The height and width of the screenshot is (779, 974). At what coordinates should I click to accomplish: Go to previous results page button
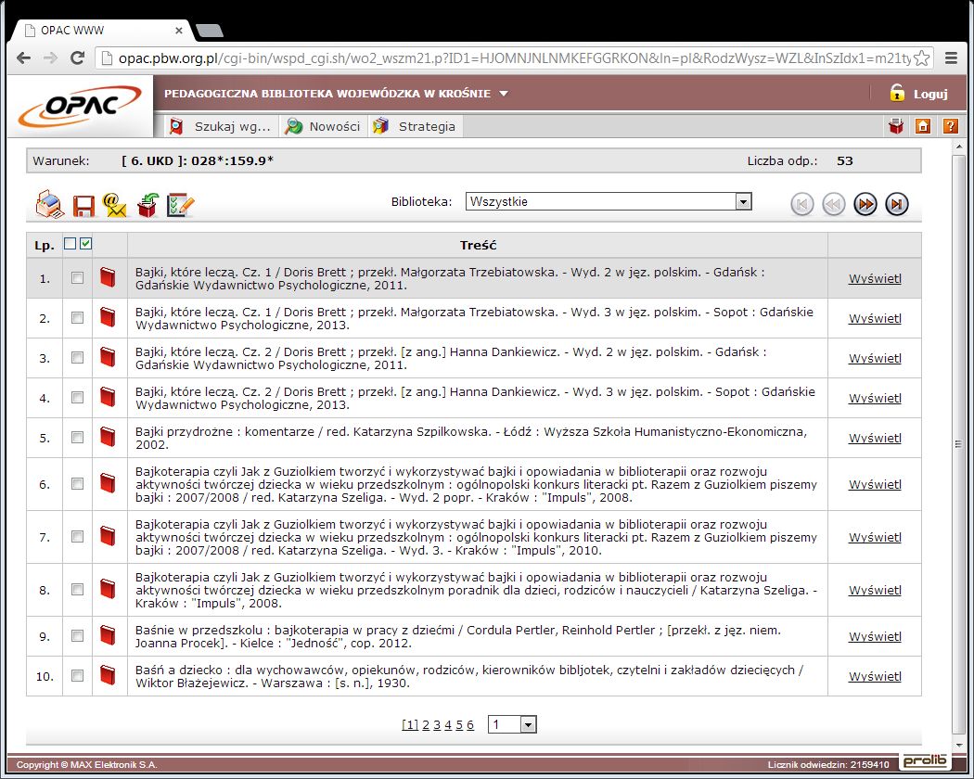[x=834, y=204]
